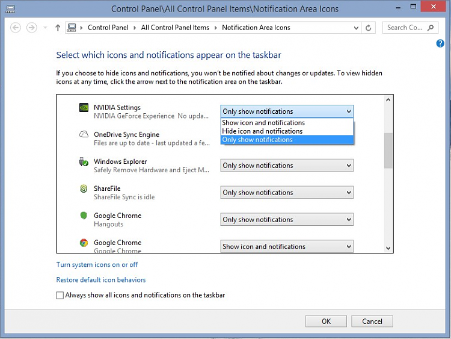
Task: Open the Google Chrome behavior dropdown
Action: point(287,246)
